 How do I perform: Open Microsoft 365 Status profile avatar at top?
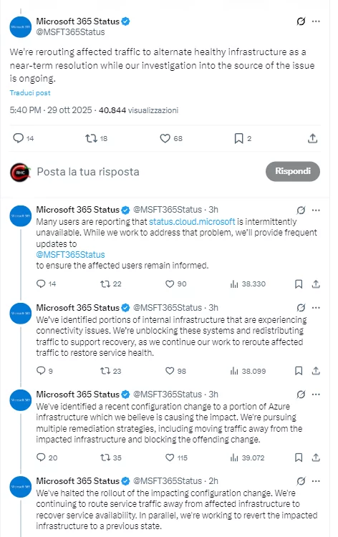[21, 27]
